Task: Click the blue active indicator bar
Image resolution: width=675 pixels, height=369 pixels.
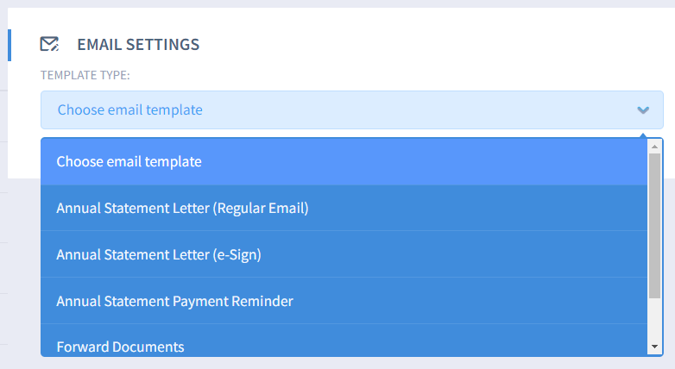Action: (9, 45)
